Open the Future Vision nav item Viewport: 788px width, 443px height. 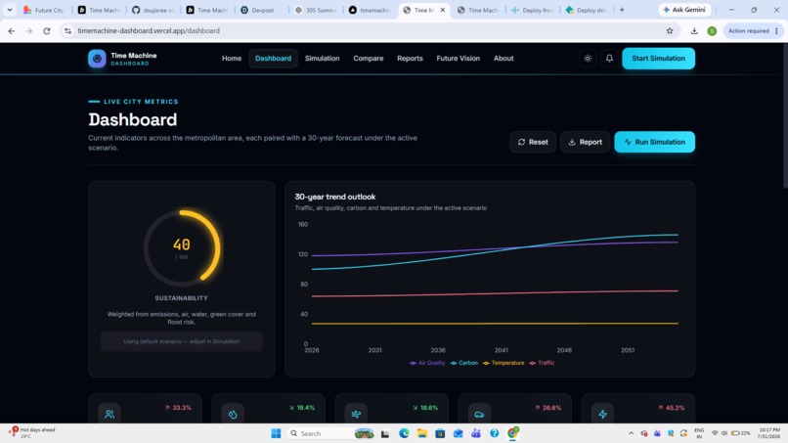(458, 59)
